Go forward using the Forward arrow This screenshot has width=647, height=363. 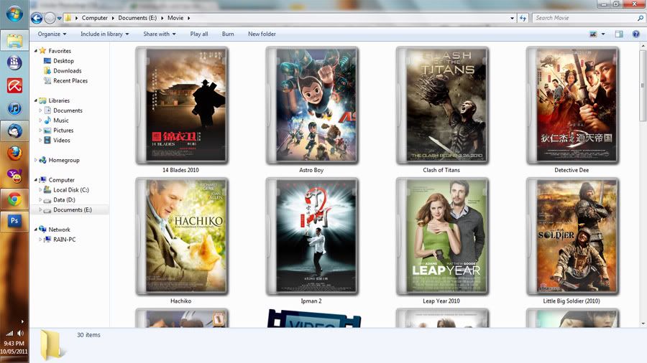point(50,18)
